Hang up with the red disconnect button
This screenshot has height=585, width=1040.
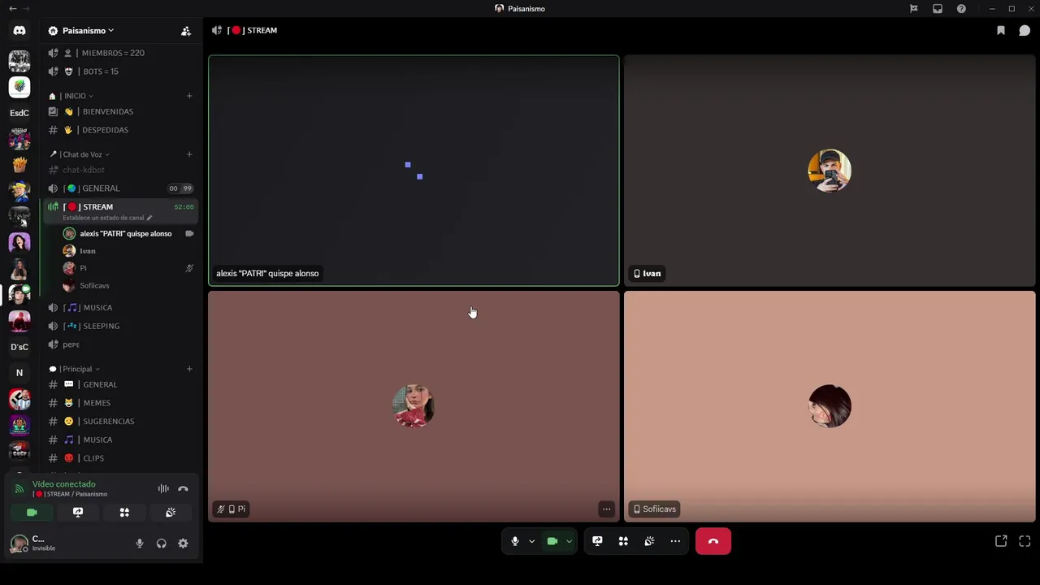click(713, 541)
